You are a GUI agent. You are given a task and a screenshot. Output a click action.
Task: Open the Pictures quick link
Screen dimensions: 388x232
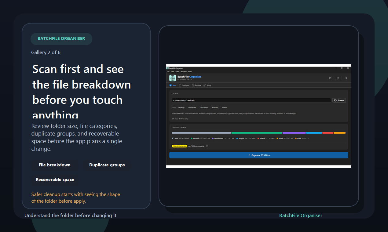point(215,107)
